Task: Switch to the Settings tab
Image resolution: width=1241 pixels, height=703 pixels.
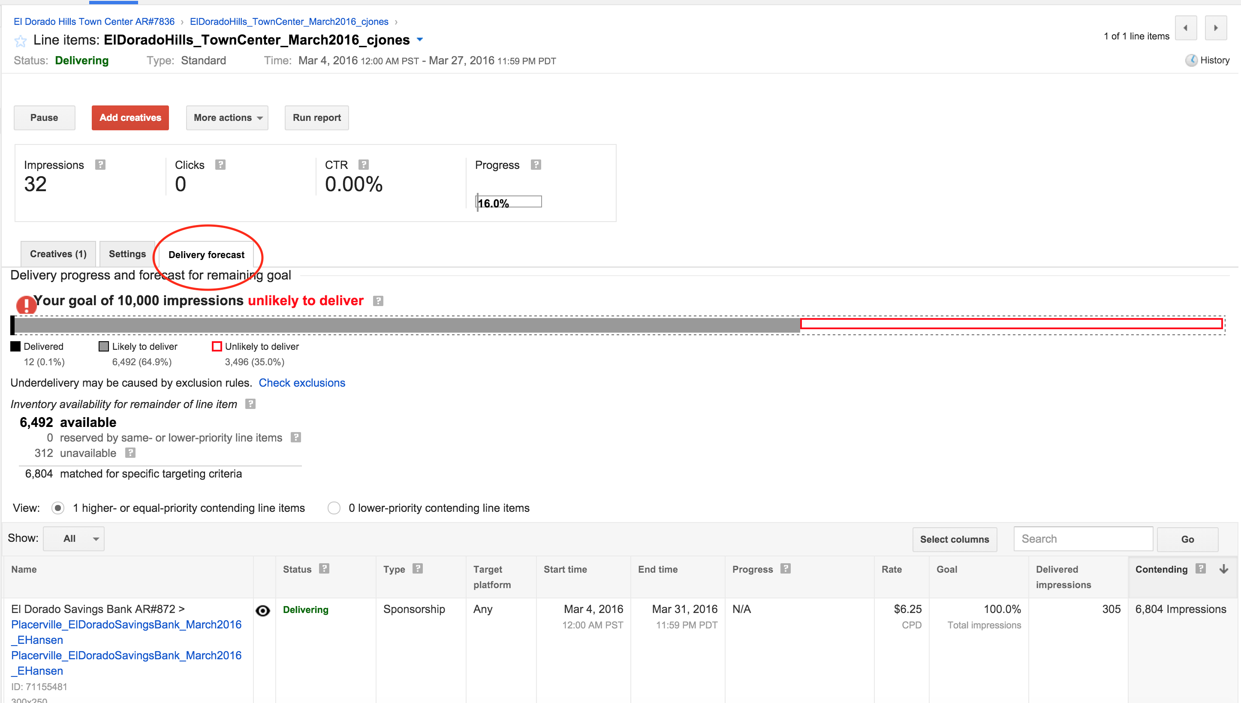Action: click(127, 254)
